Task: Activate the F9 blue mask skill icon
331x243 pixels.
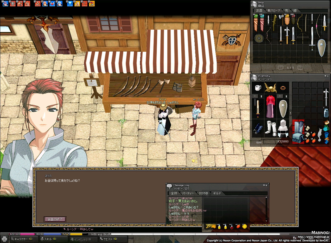Action: 70,4
